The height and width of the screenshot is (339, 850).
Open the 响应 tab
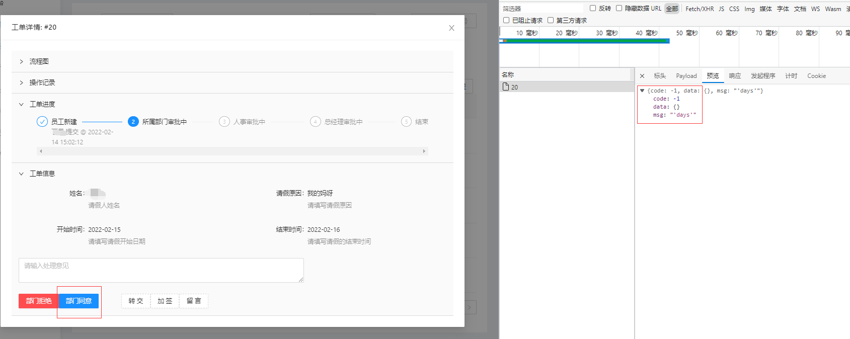pyautogui.click(x=735, y=76)
